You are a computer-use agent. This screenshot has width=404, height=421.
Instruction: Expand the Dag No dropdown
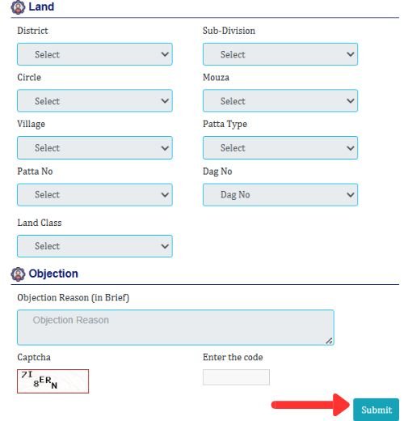[x=280, y=194]
